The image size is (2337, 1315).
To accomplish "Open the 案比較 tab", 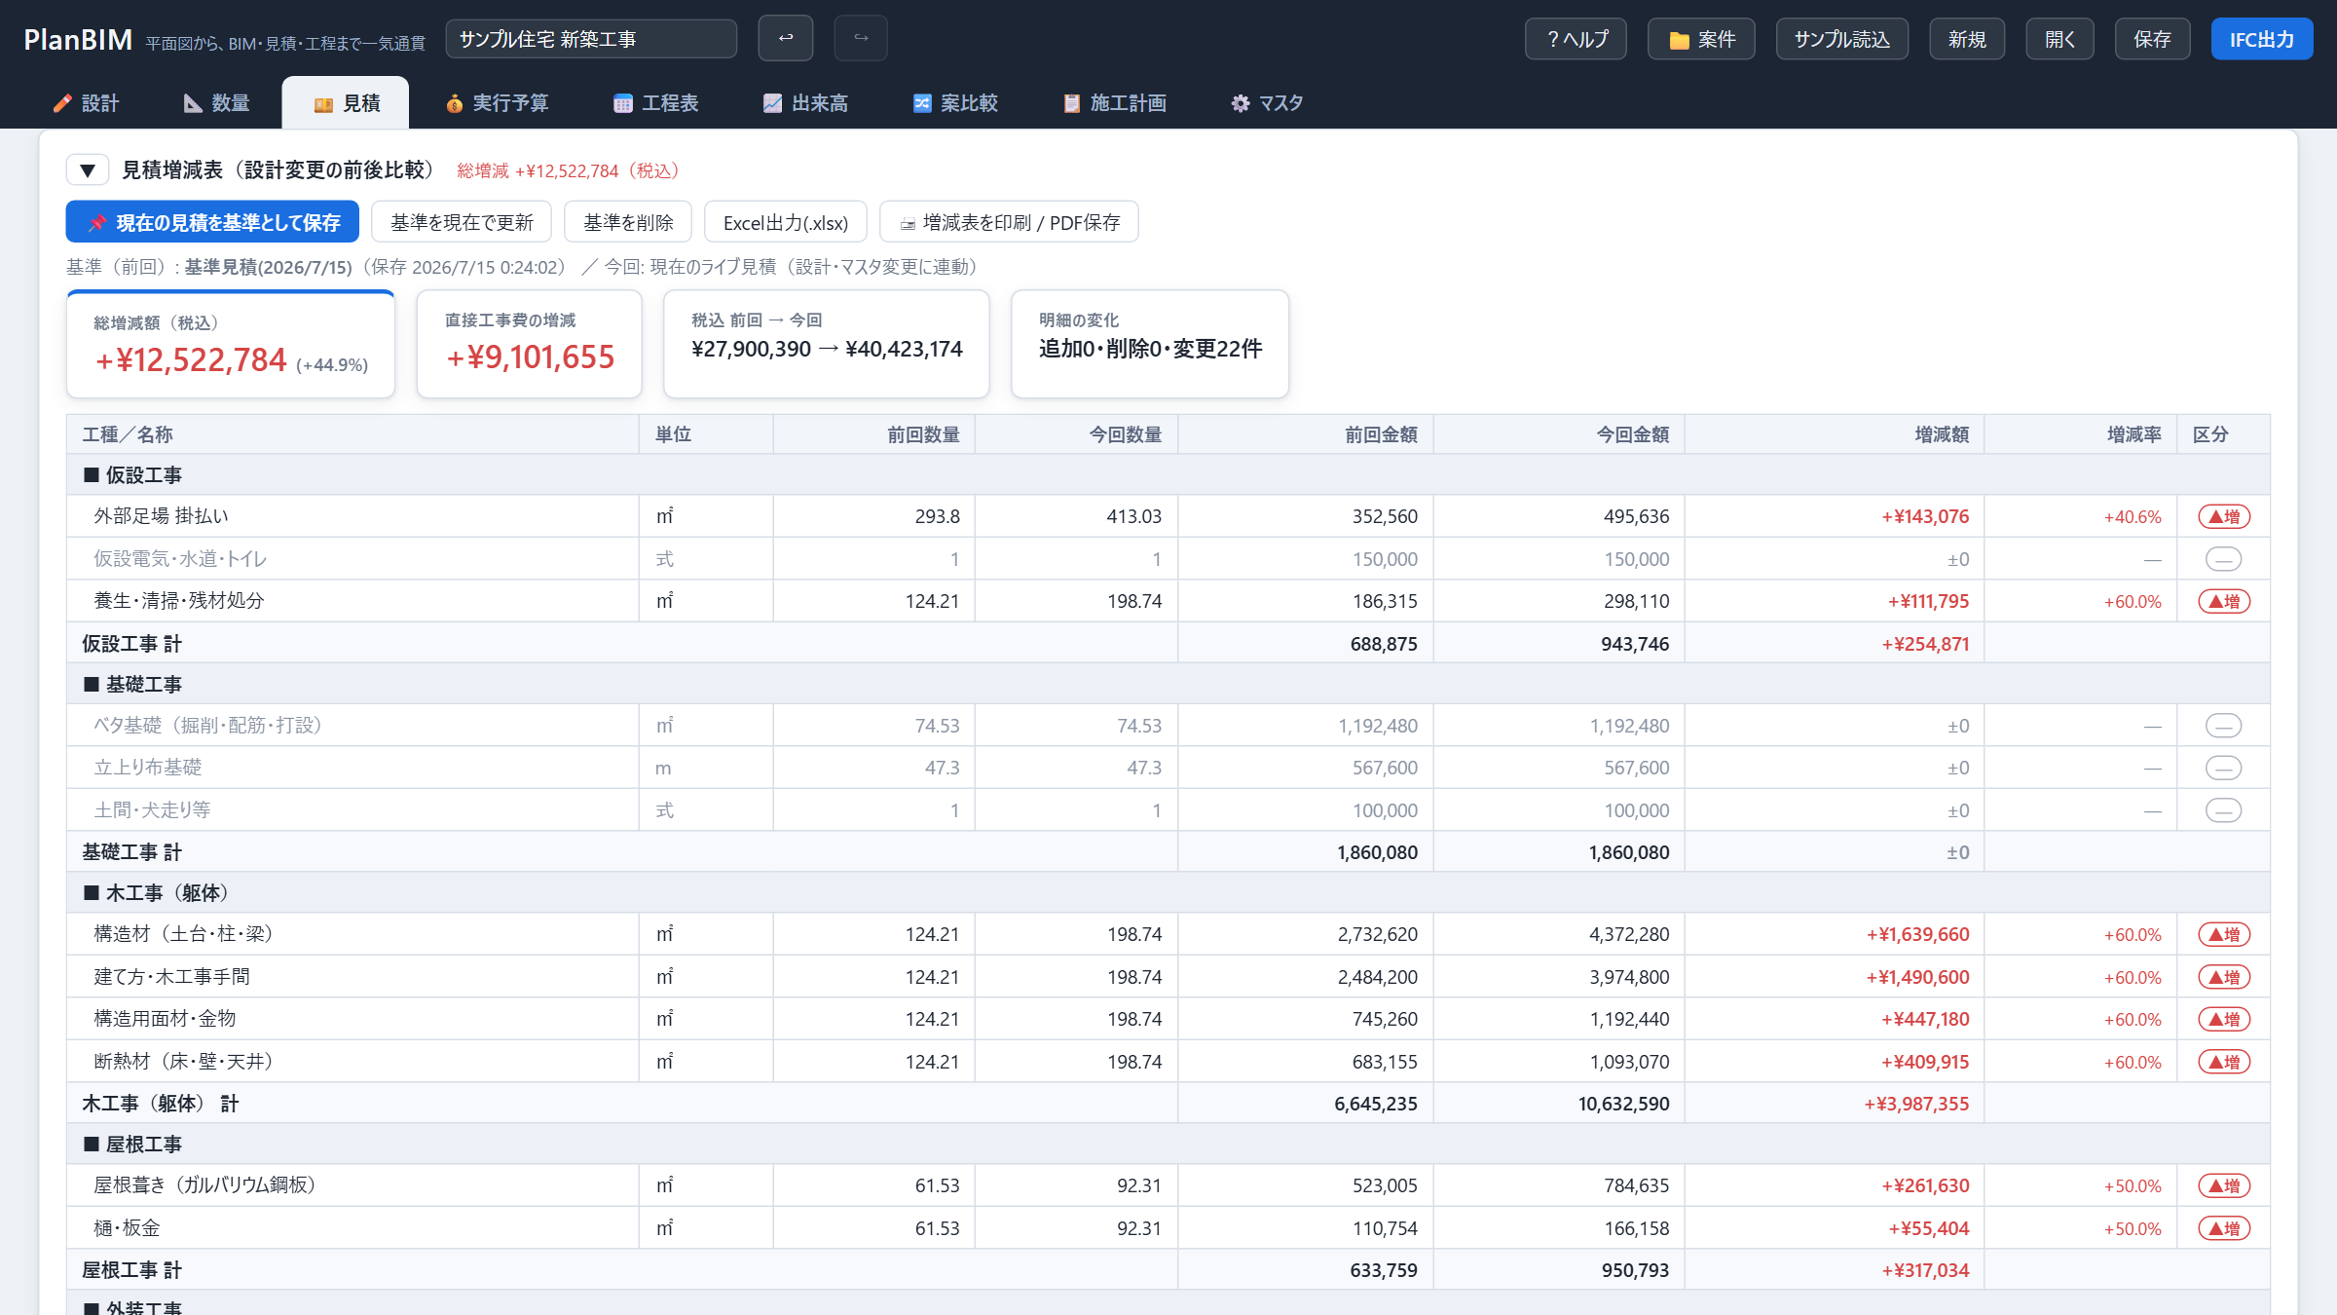I will 954,103.
